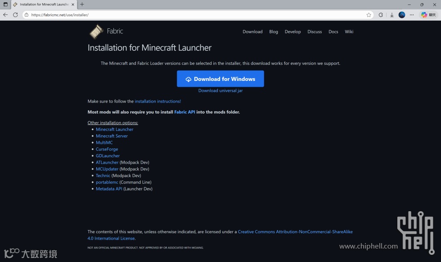This screenshot has width=441, height=262.
Task: Open the Fabric API link
Action: coord(184,112)
